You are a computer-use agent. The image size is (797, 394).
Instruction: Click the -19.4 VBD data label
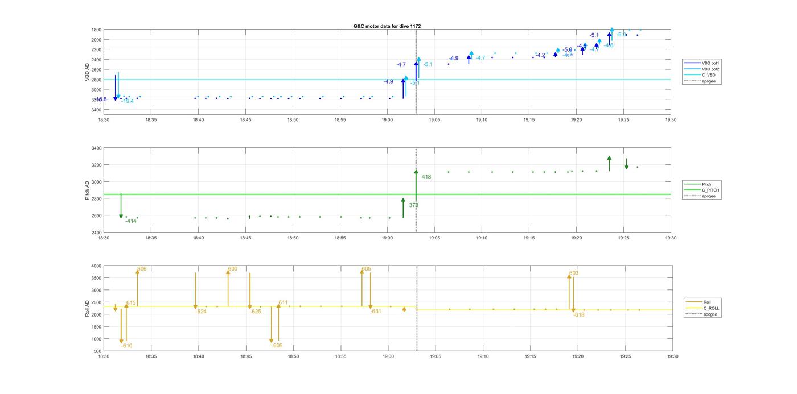[128, 101]
